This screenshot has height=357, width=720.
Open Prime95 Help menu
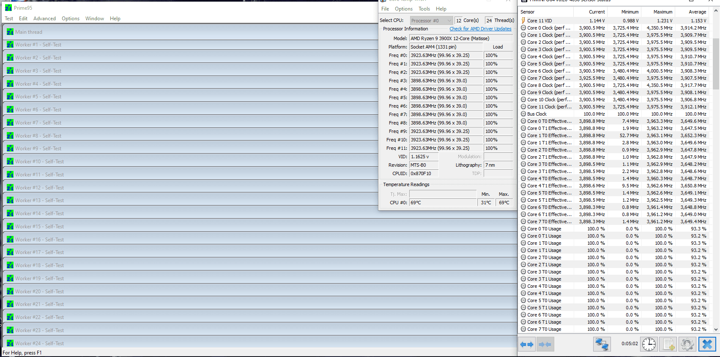coord(115,19)
